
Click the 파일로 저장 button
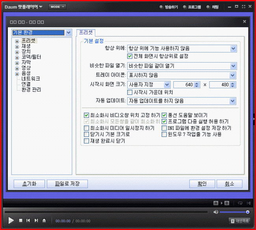click(x=67, y=184)
